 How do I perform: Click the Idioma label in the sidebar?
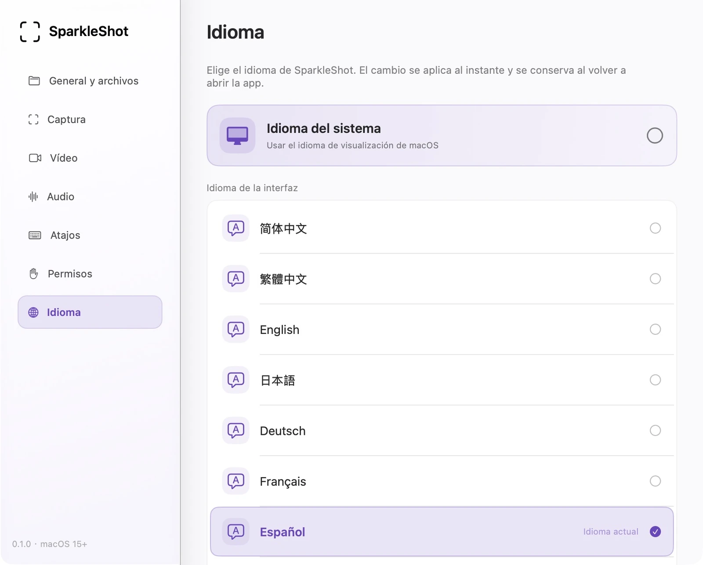point(64,312)
